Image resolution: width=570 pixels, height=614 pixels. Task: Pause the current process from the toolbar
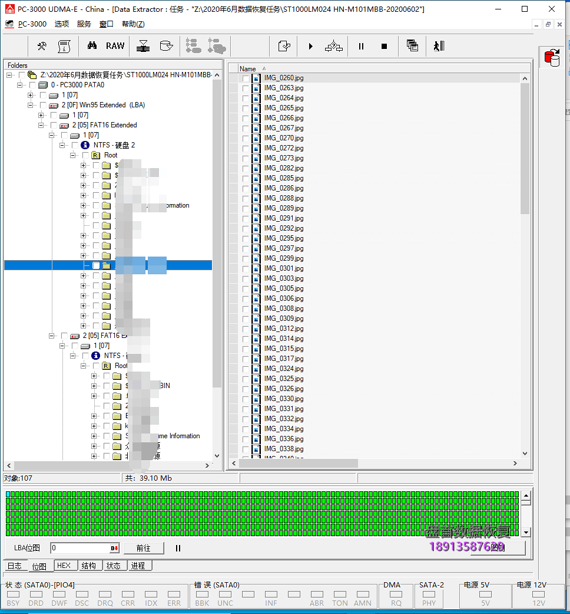(361, 46)
